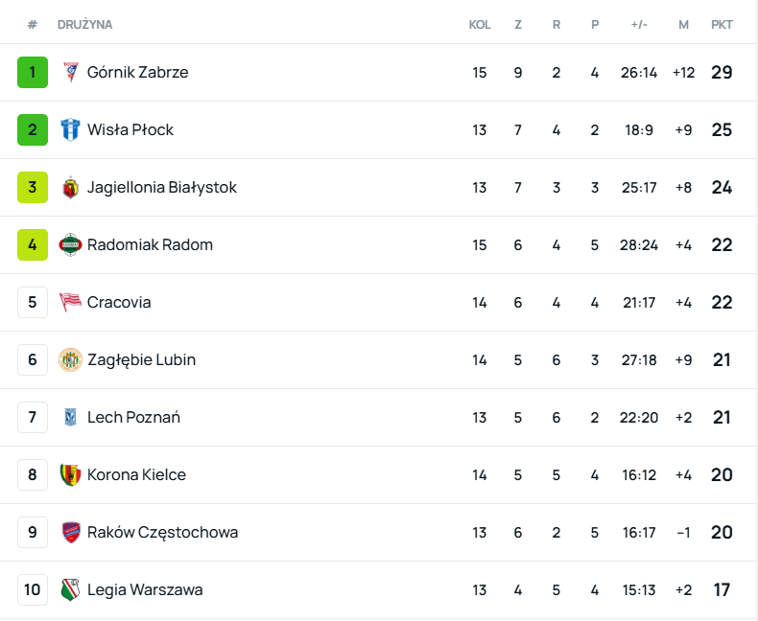Click the Lech Poznań club crest
758x621 pixels.
point(71,417)
